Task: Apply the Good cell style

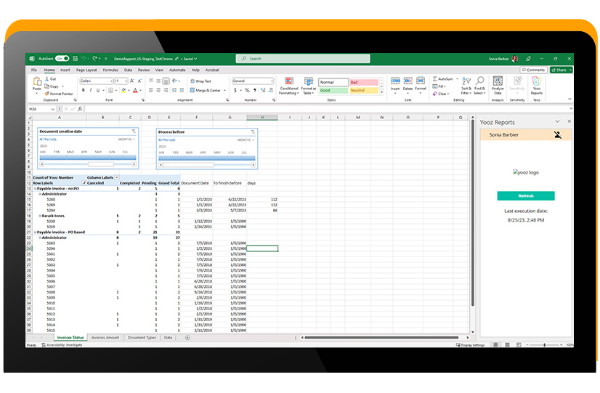Action: pyautogui.click(x=333, y=90)
